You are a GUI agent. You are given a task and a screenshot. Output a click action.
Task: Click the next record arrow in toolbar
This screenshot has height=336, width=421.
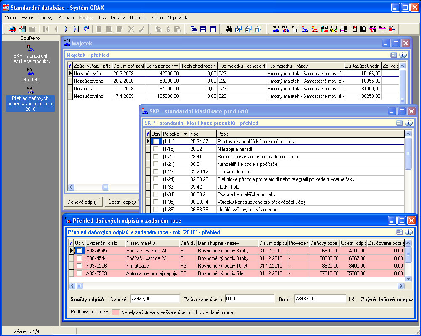tap(66, 29)
